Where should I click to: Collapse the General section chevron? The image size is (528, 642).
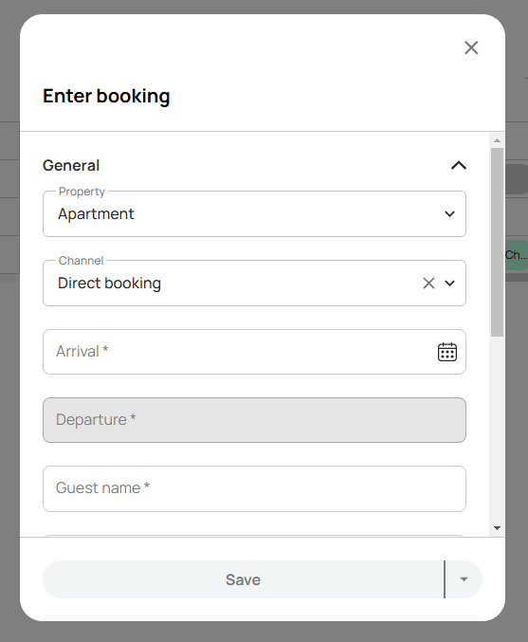click(459, 165)
